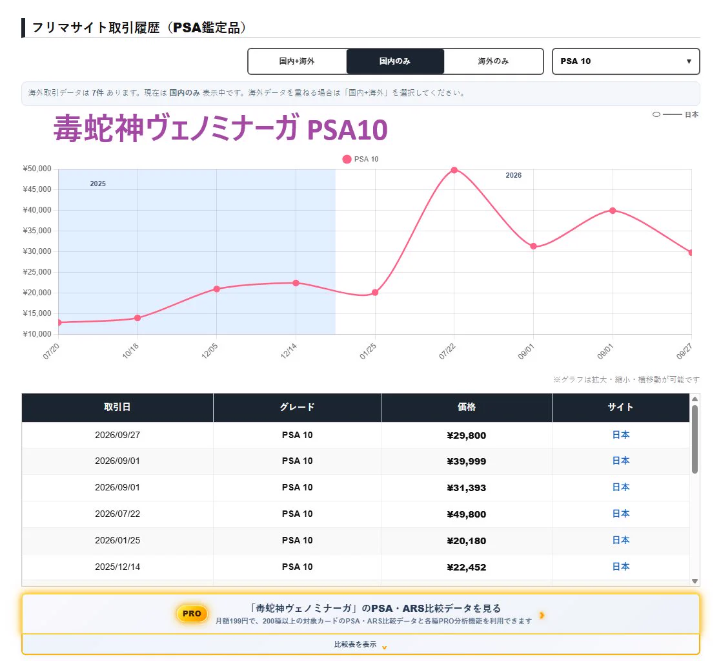Click date 2025/12/14 cell
This screenshot has height=661, width=721.
[x=117, y=567]
